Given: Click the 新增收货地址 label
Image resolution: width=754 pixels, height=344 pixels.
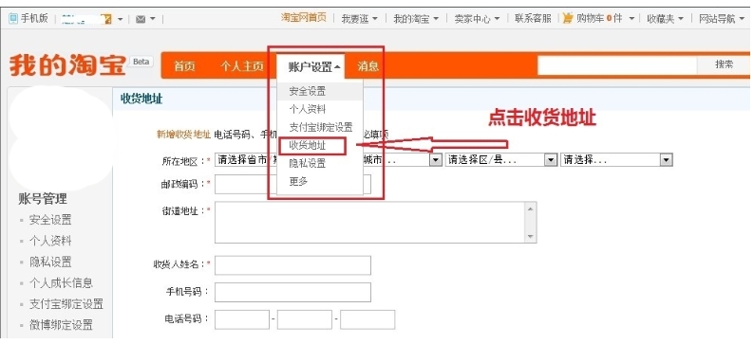Looking at the screenshot, I should point(183,135).
